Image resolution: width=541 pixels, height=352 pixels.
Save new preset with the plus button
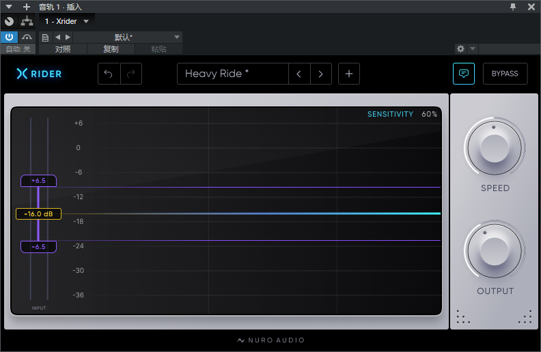point(349,74)
